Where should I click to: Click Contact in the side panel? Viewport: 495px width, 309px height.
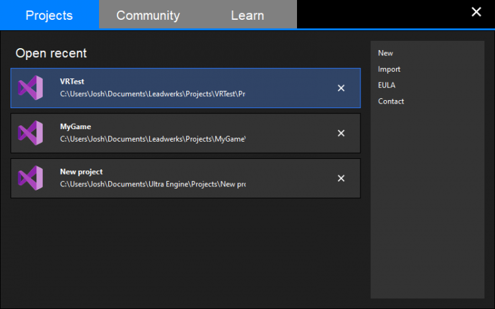[391, 101]
